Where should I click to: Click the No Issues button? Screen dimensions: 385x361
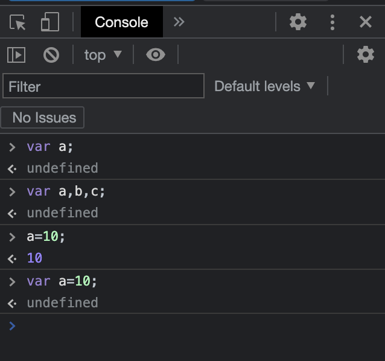click(43, 118)
